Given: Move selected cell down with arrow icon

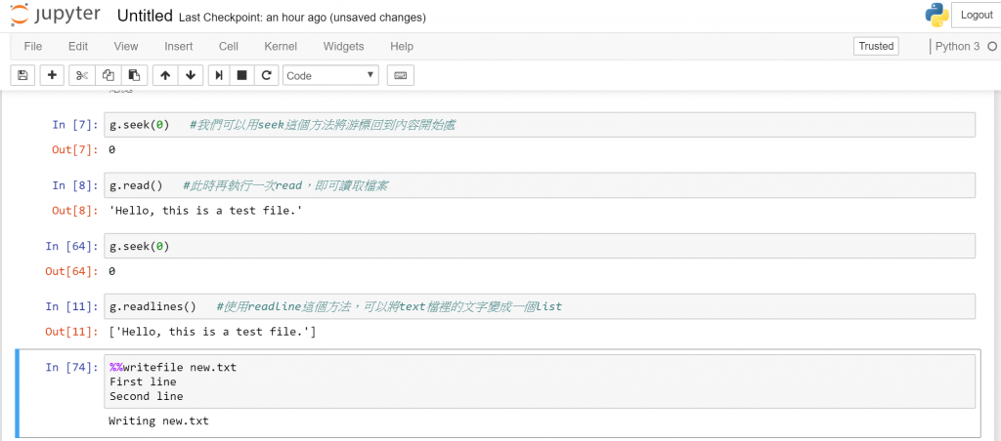Looking at the screenshot, I should [190, 75].
